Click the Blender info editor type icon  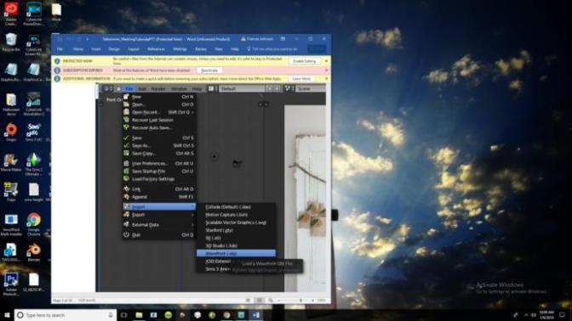click(107, 88)
